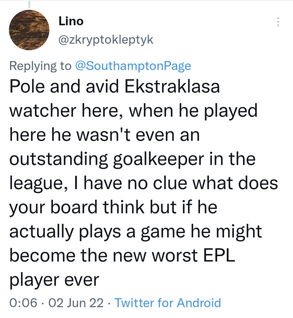This screenshot has width=293, height=318.
Task: Click the 02 Jun 22 date
Action: (x=77, y=303)
